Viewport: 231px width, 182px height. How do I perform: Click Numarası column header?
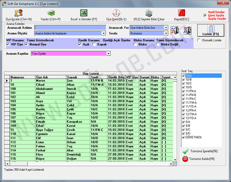point(23,77)
